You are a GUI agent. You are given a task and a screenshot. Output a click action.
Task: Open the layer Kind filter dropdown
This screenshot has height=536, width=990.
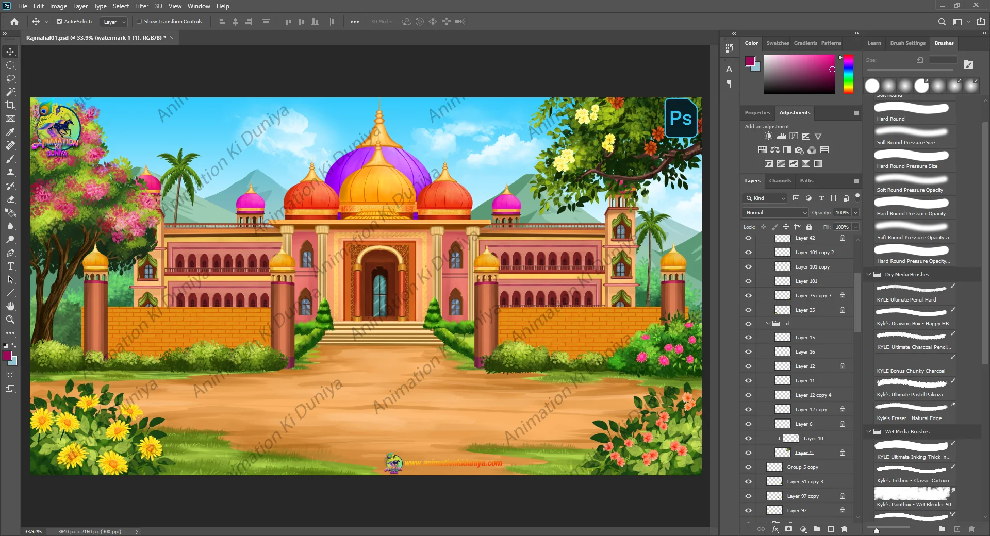[x=765, y=198]
